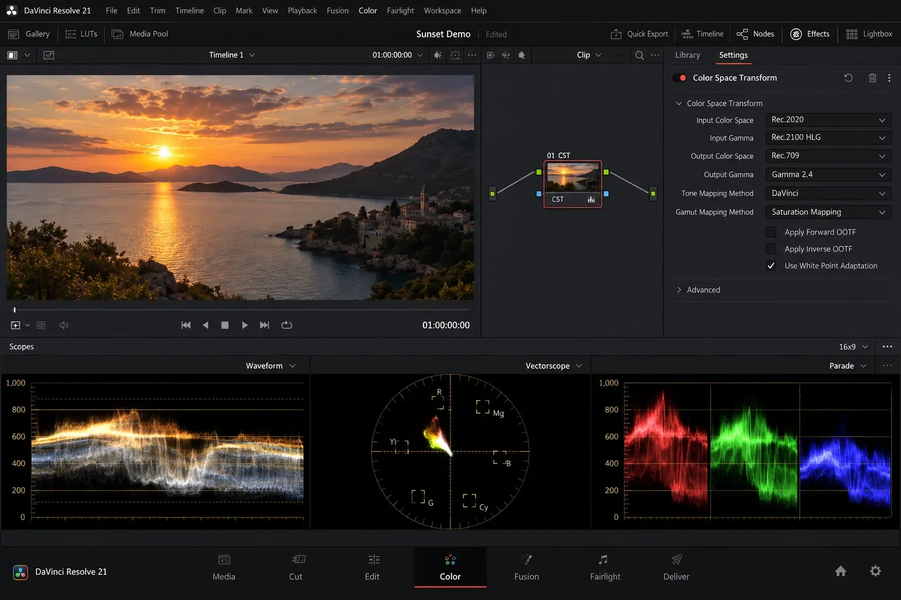Reset the Color Space Transform effect
The height and width of the screenshot is (600, 901).
tap(848, 78)
